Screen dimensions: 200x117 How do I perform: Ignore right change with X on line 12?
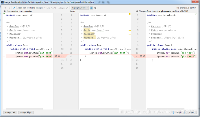pyautogui.click(x=144, y=56)
